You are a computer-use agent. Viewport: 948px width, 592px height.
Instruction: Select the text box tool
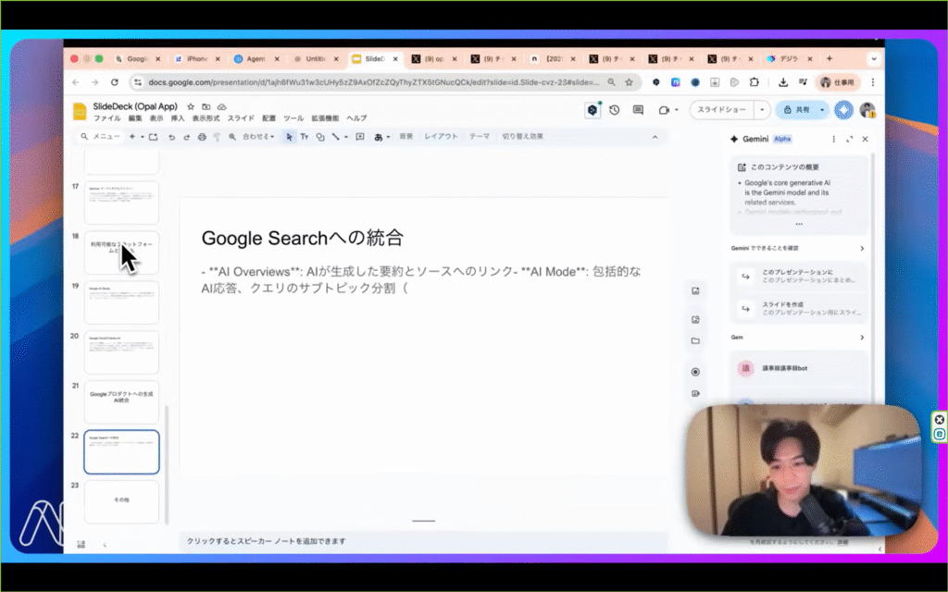coord(305,137)
